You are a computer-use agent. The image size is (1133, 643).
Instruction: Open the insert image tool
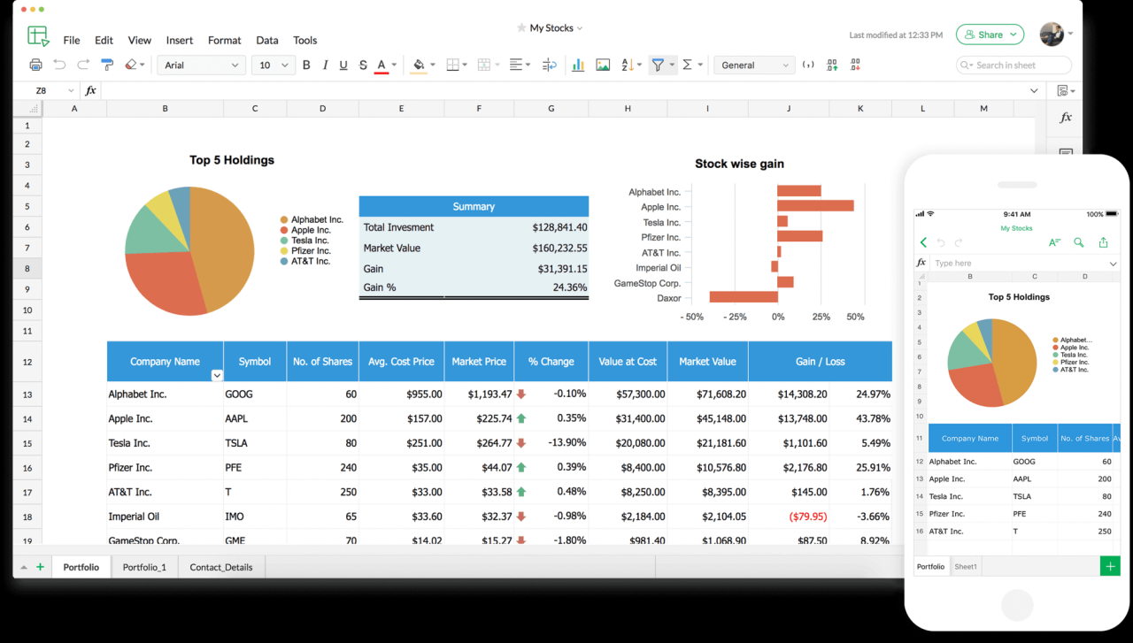[x=601, y=65]
